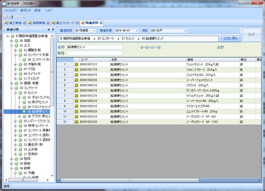Switch to the 基礎単価 tab

[39, 23]
